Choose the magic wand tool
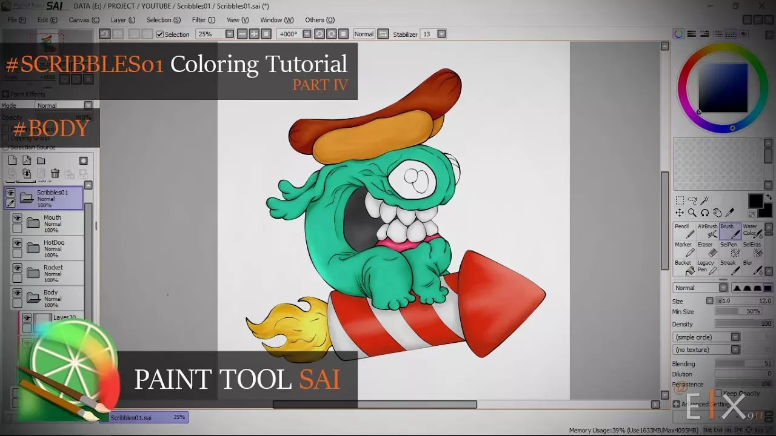Screen dimensions: 776x436 pyautogui.click(x=705, y=200)
